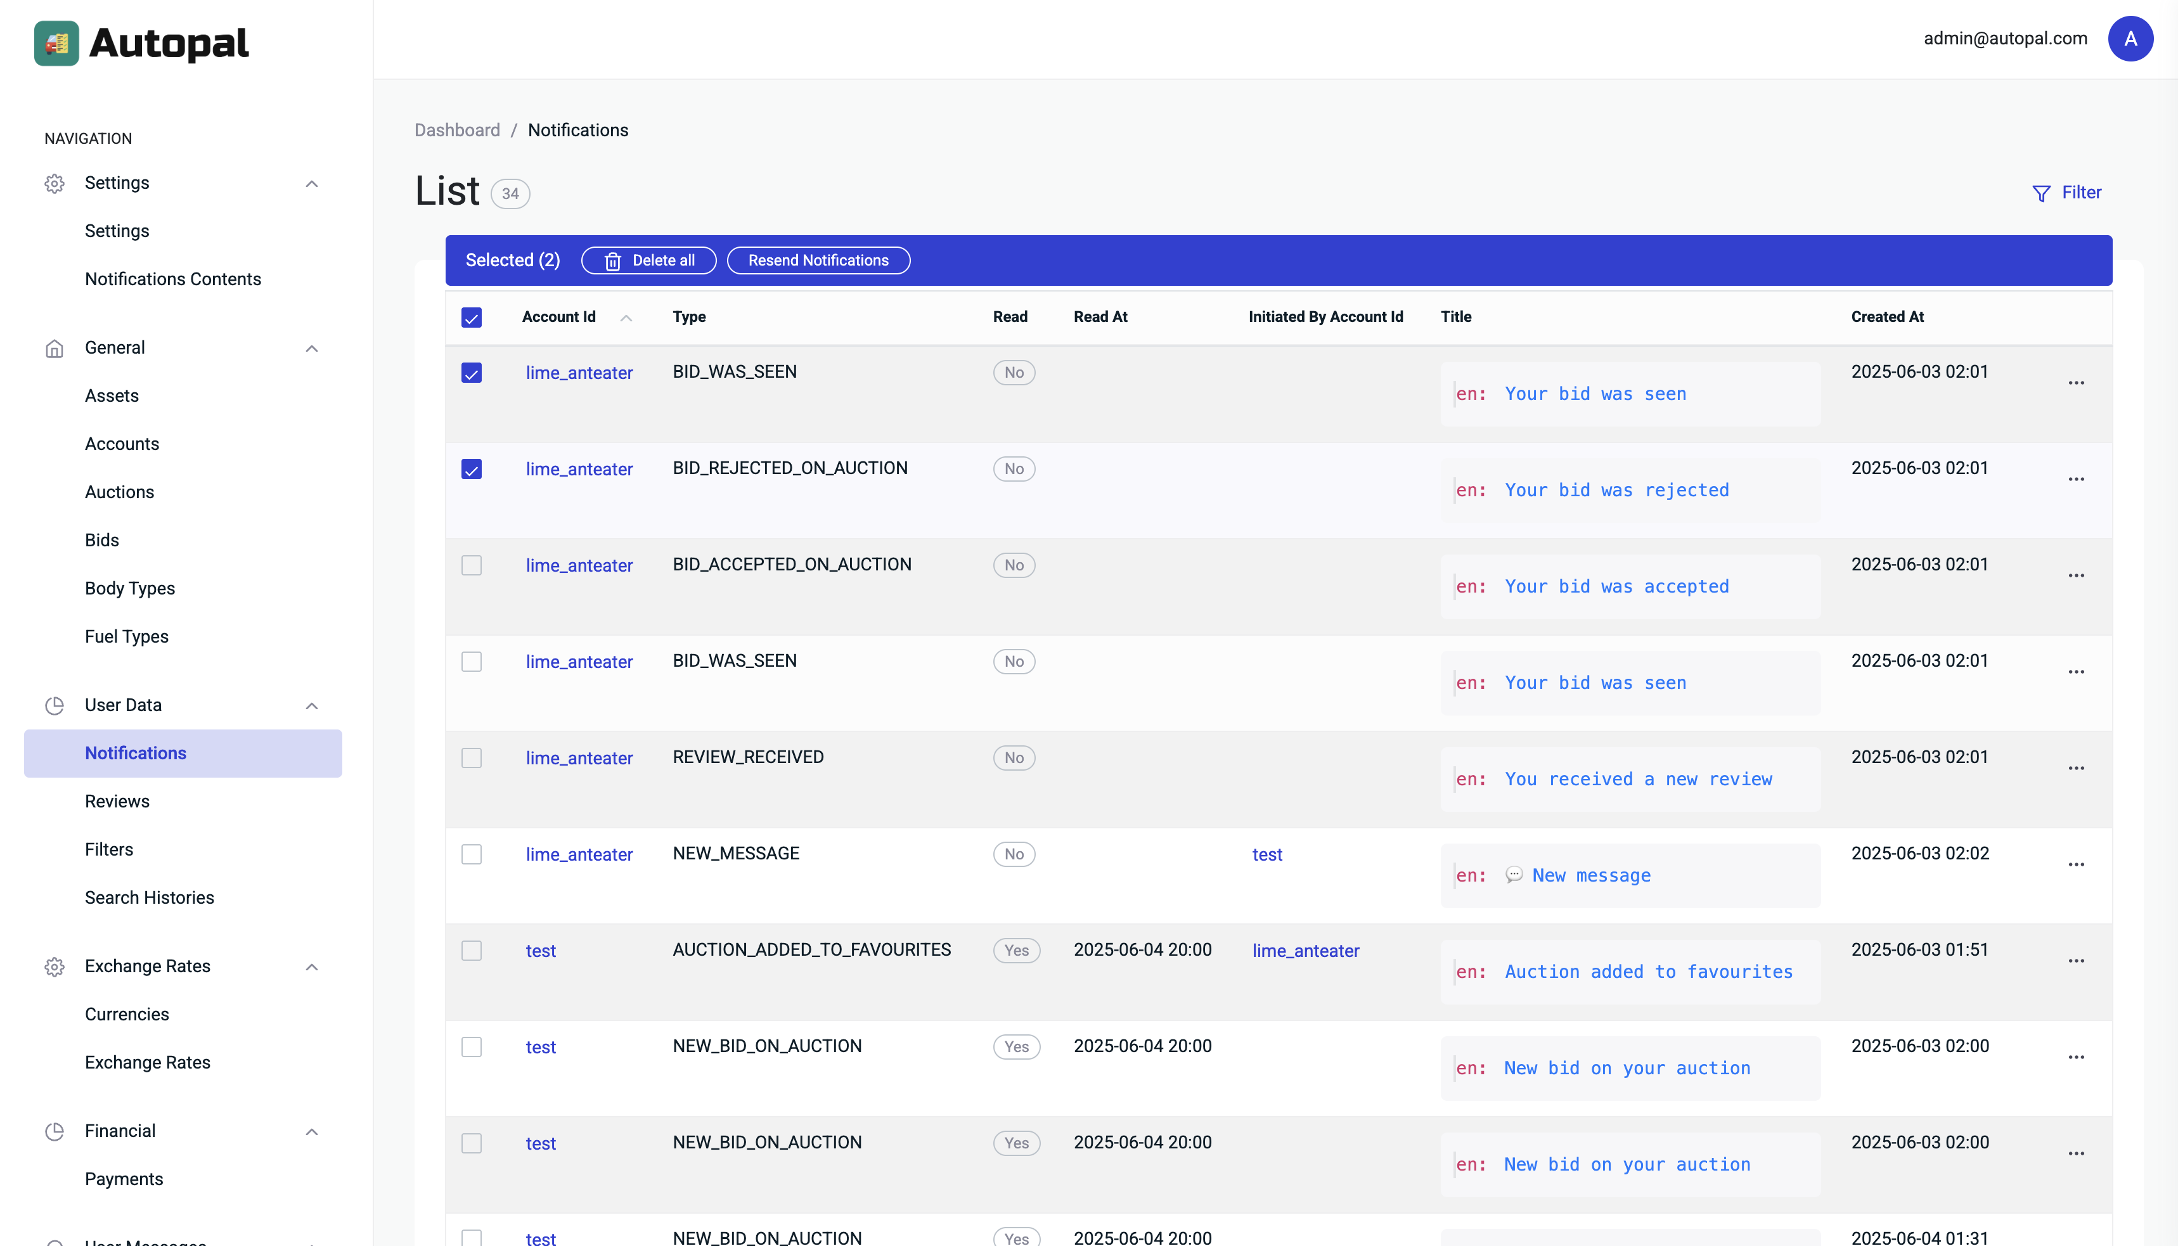The height and width of the screenshot is (1246, 2178).
Task: Open lime_anteater account in BID_REJECTED_ON_AUCTION row
Action: [x=579, y=469]
